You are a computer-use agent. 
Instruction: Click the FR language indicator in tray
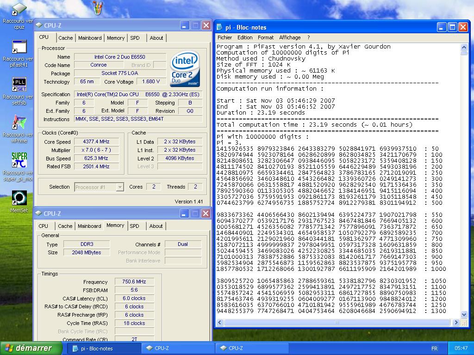click(434, 349)
